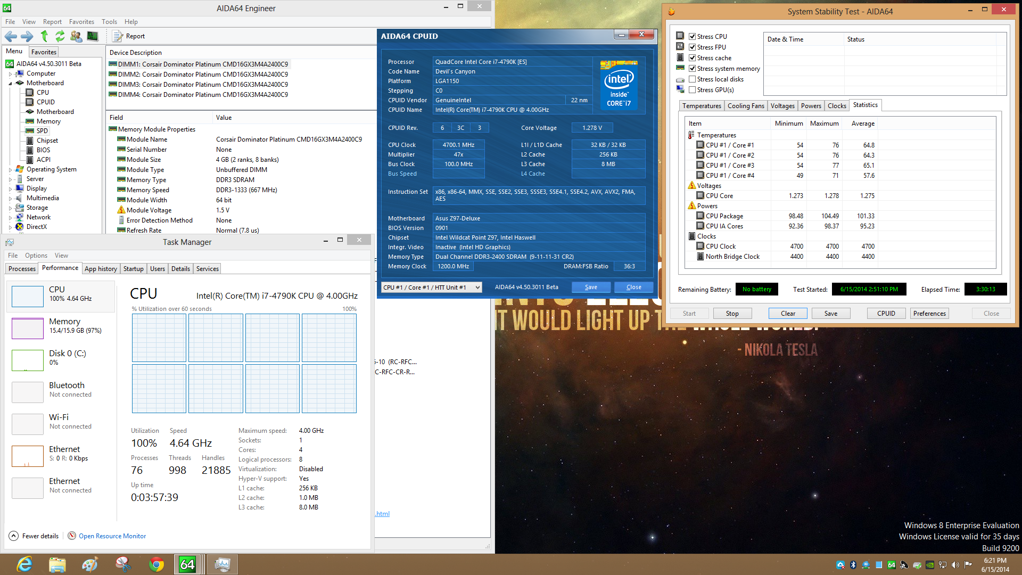The width and height of the screenshot is (1022, 575).
Task: Enable Stress GPU(s) checkbox
Action: pos(693,90)
